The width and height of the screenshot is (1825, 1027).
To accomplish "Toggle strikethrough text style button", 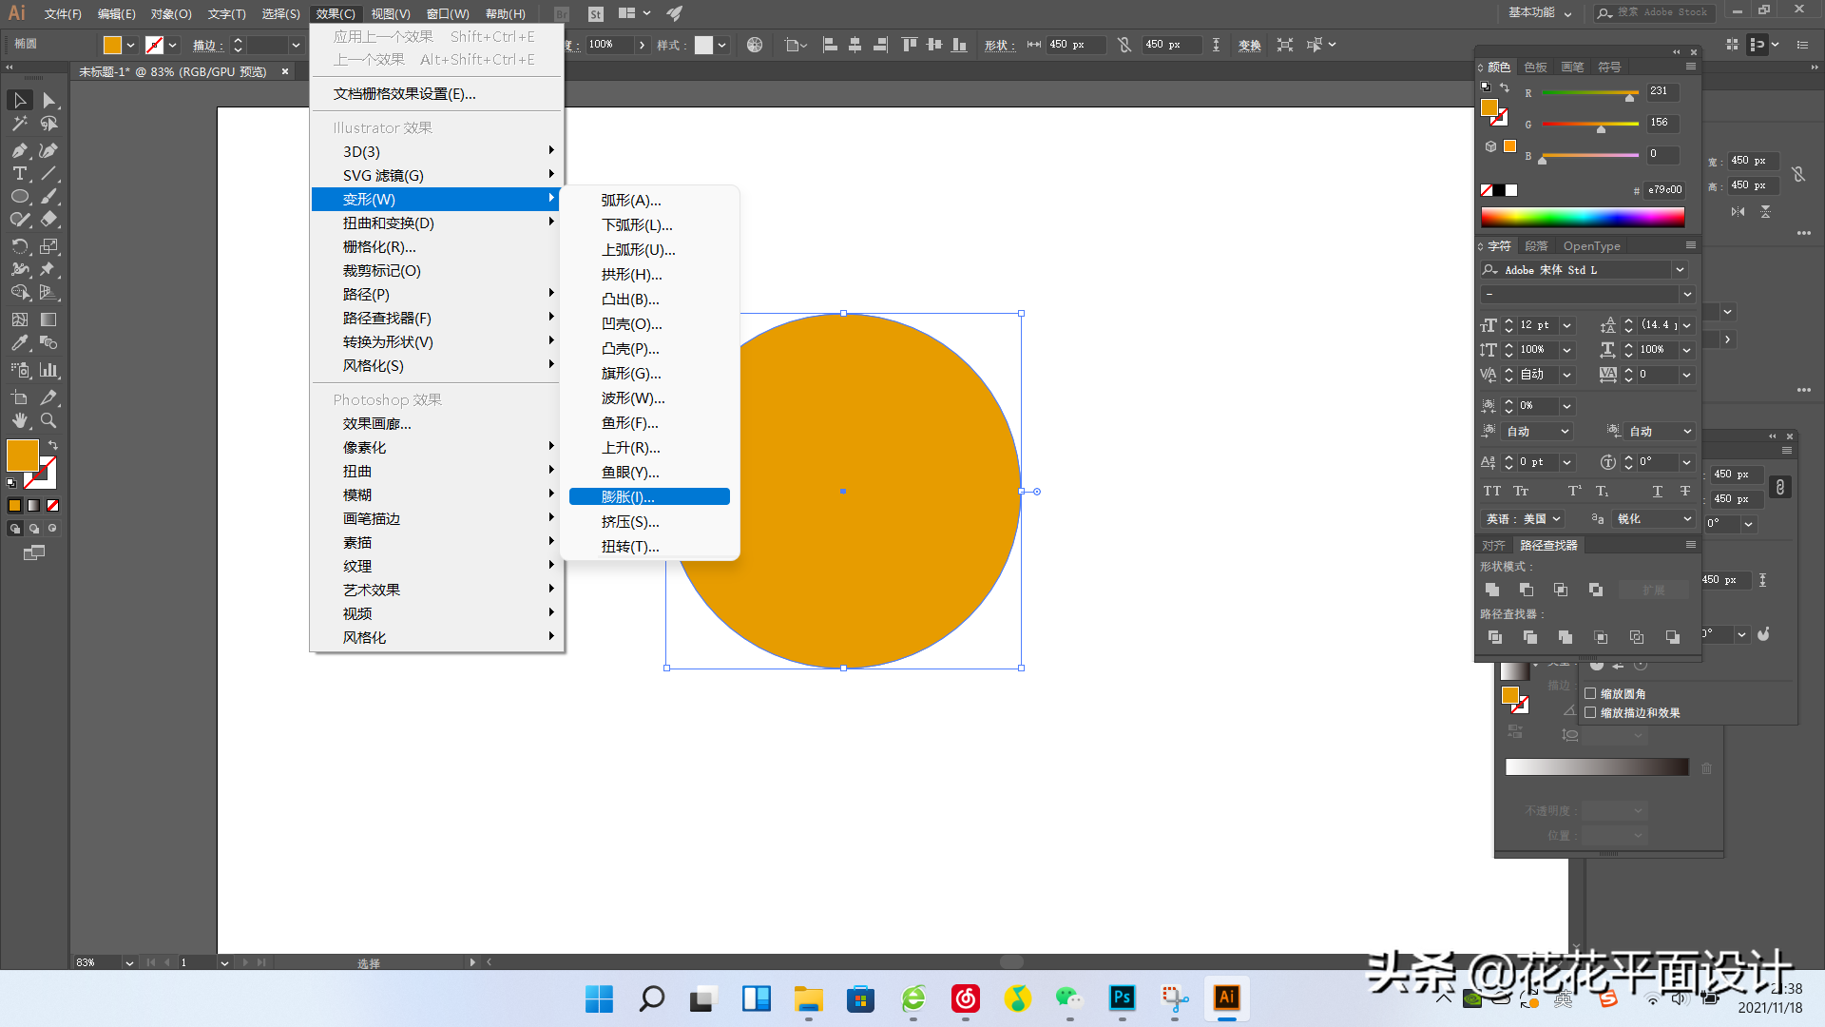I will 1685,492.
